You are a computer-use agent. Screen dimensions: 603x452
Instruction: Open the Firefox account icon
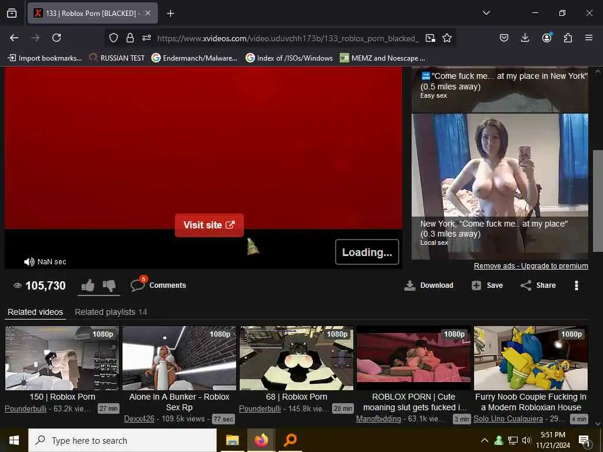[x=546, y=37]
